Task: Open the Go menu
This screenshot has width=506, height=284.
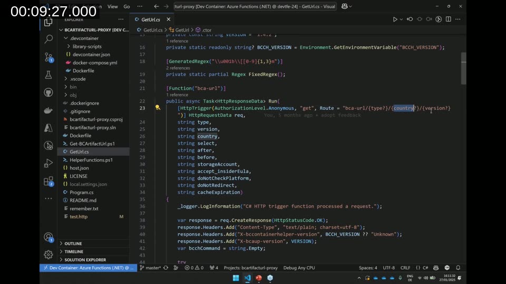Action: point(126,6)
